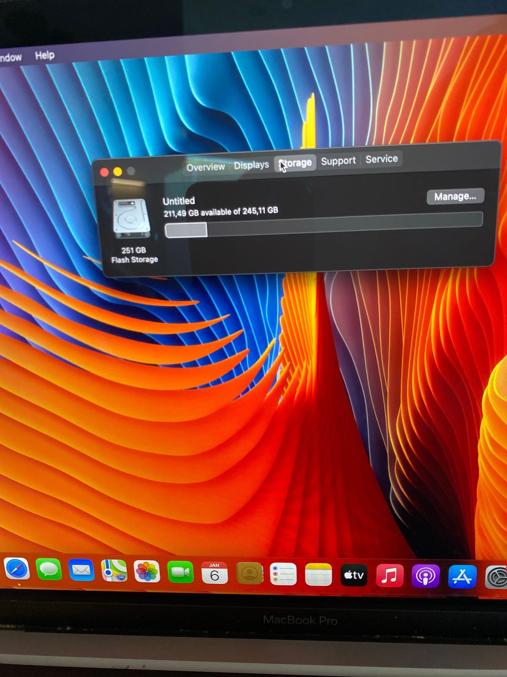Open the Notes app icon

pyautogui.click(x=318, y=575)
